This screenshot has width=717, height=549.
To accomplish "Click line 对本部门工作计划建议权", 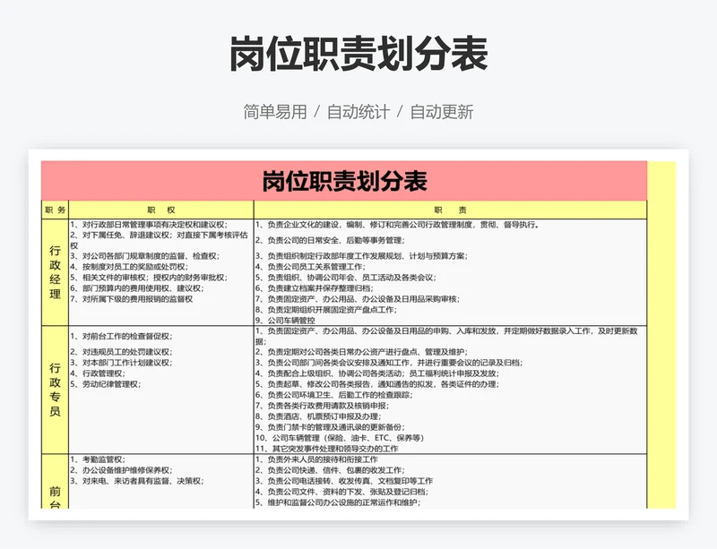I will 122,363.
